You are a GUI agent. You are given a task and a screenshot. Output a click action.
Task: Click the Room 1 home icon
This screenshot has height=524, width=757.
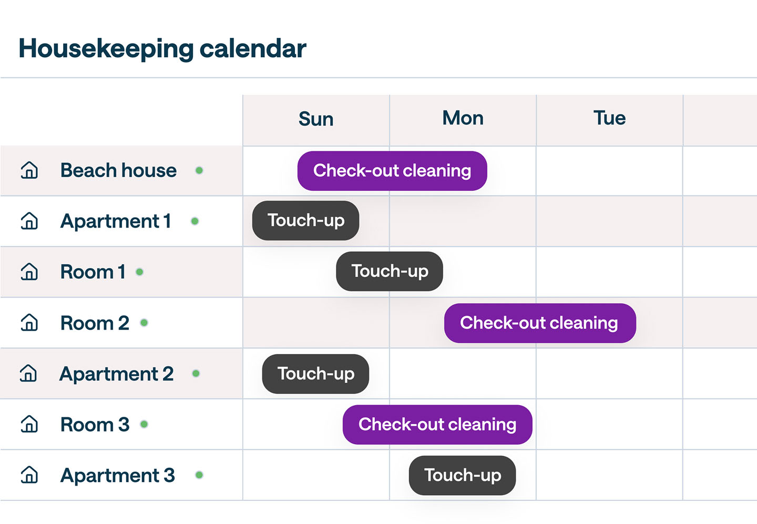click(29, 272)
